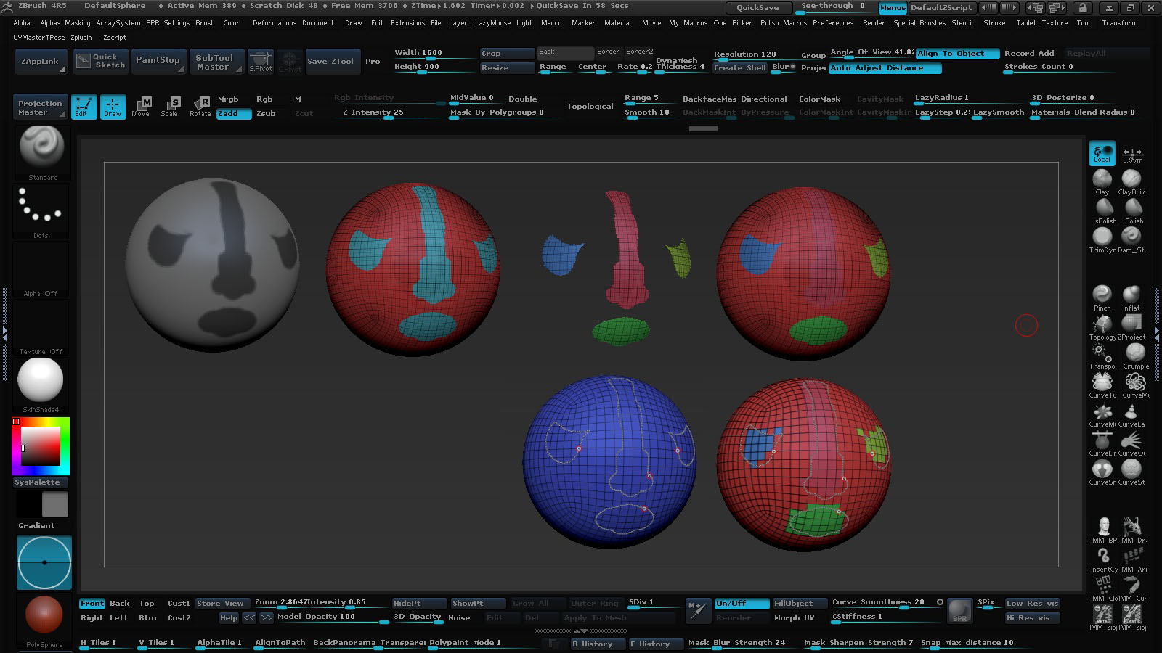Open the Standard brush thumbnail
Image resolution: width=1162 pixels, height=653 pixels.
point(42,149)
